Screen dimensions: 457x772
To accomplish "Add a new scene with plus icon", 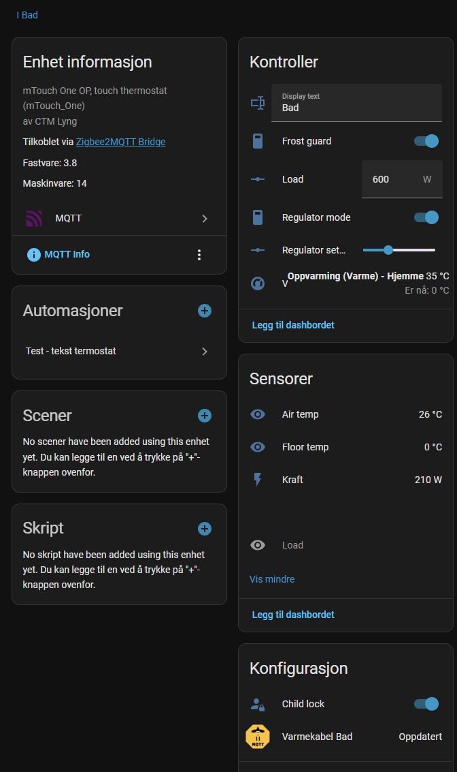I will pos(205,416).
